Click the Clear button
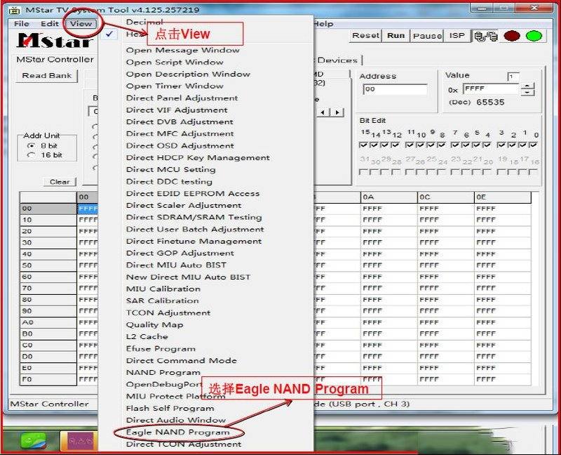 pos(60,182)
